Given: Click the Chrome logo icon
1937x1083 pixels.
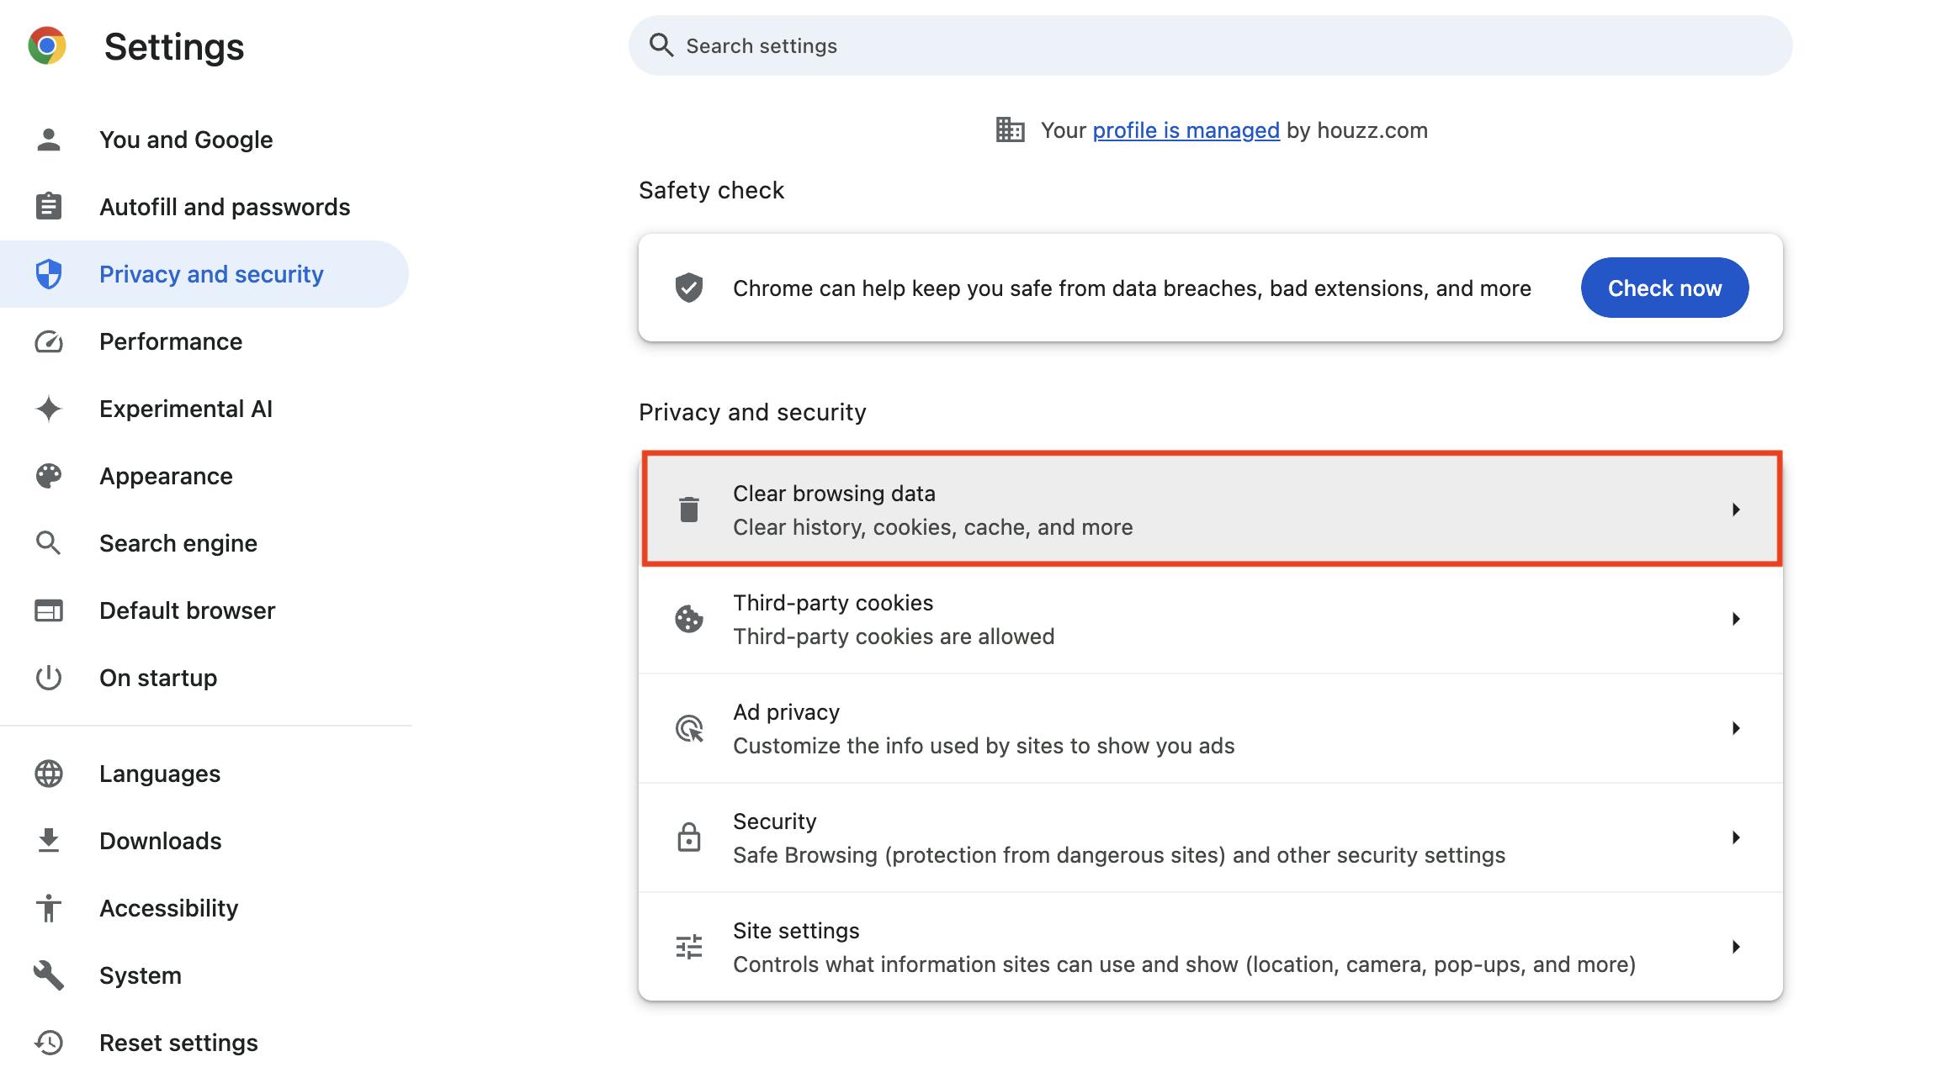Looking at the screenshot, I should [x=47, y=45].
